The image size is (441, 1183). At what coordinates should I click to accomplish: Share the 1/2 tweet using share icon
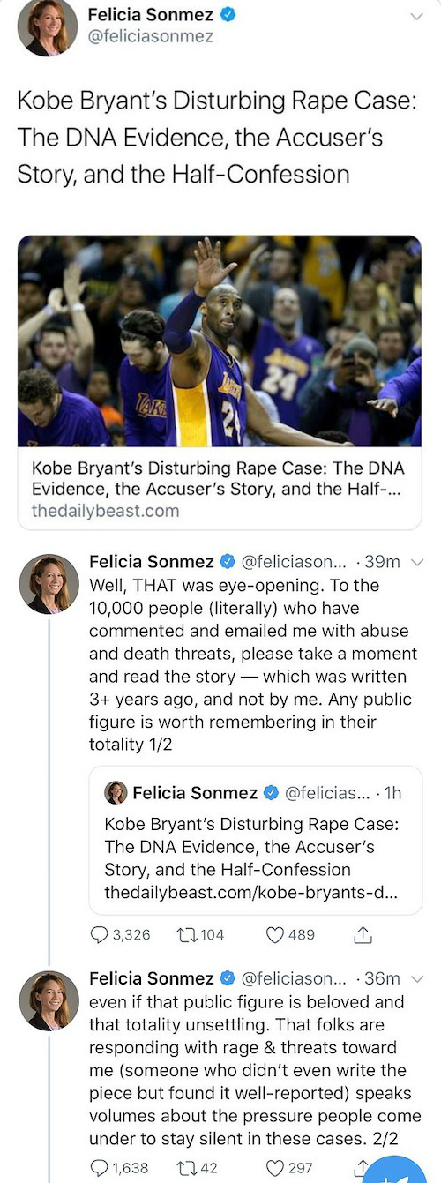click(363, 934)
